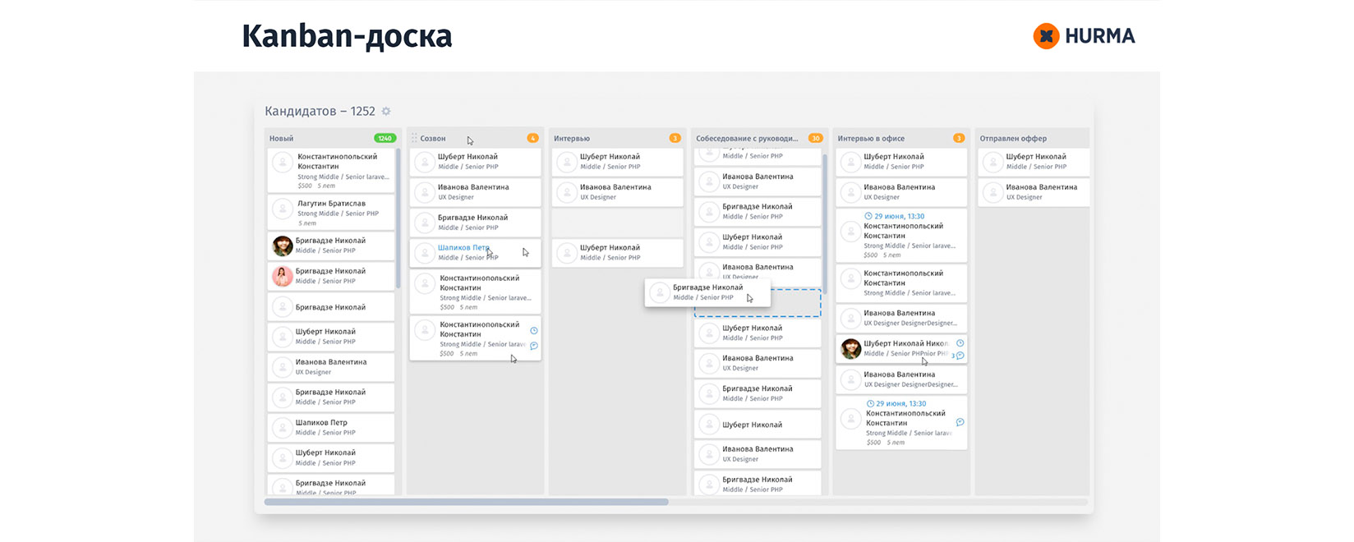This screenshot has width=1354, height=542.
Task: Select the Созвон column header
Action: [433, 138]
